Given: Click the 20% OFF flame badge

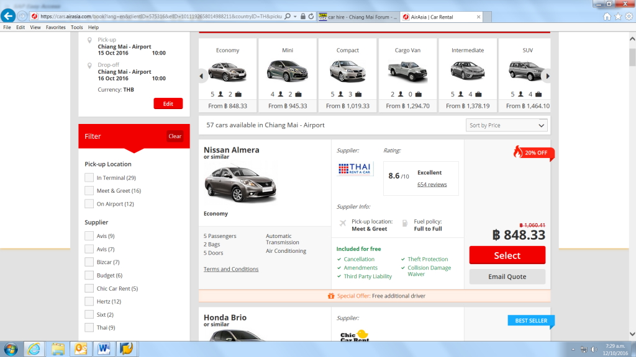Looking at the screenshot, I should pos(532,152).
